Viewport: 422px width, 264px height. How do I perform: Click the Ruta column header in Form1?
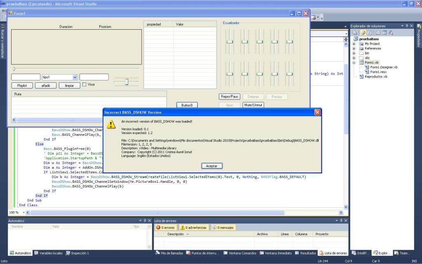click(89, 94)
